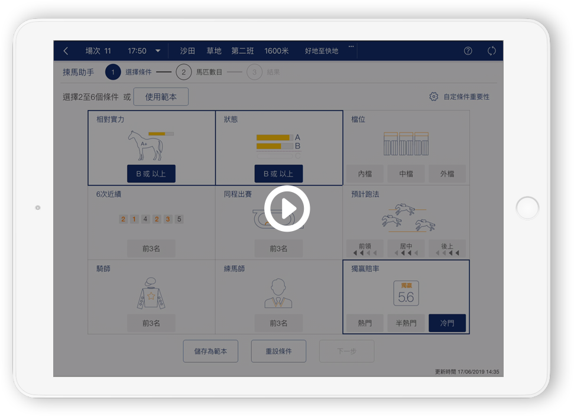This screenshot has height=416, width=574.
Task: Enable 內檔 in the 檔位 card
Action: [x=365, y=174]
